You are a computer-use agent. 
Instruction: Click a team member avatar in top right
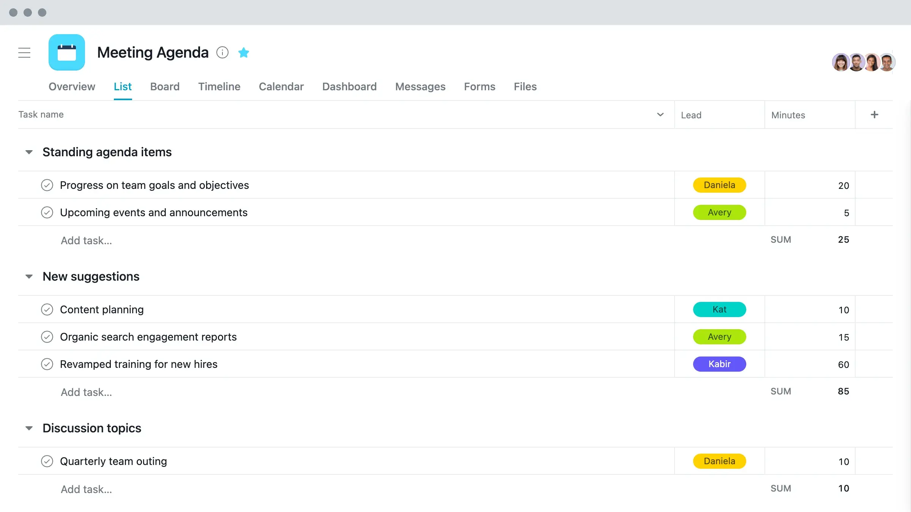click(840, 61)
